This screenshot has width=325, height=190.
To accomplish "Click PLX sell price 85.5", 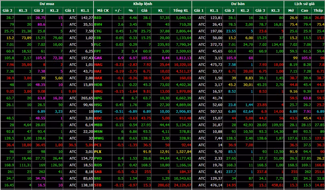I will point(232,152).
